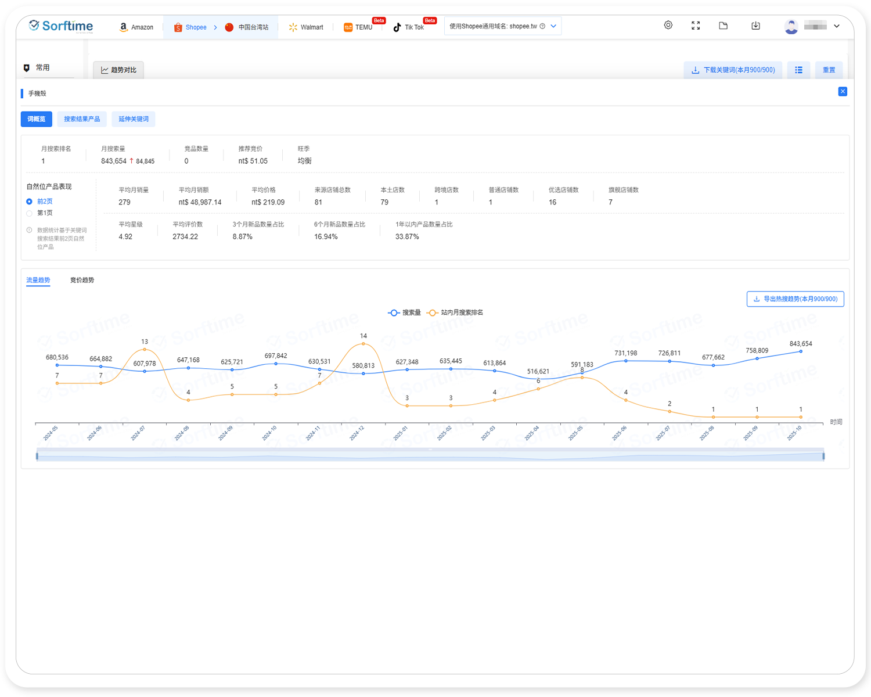Open the user account dropdown arrow
The image size is (871, 697).
pyautogui.click(x=837, y=26)
